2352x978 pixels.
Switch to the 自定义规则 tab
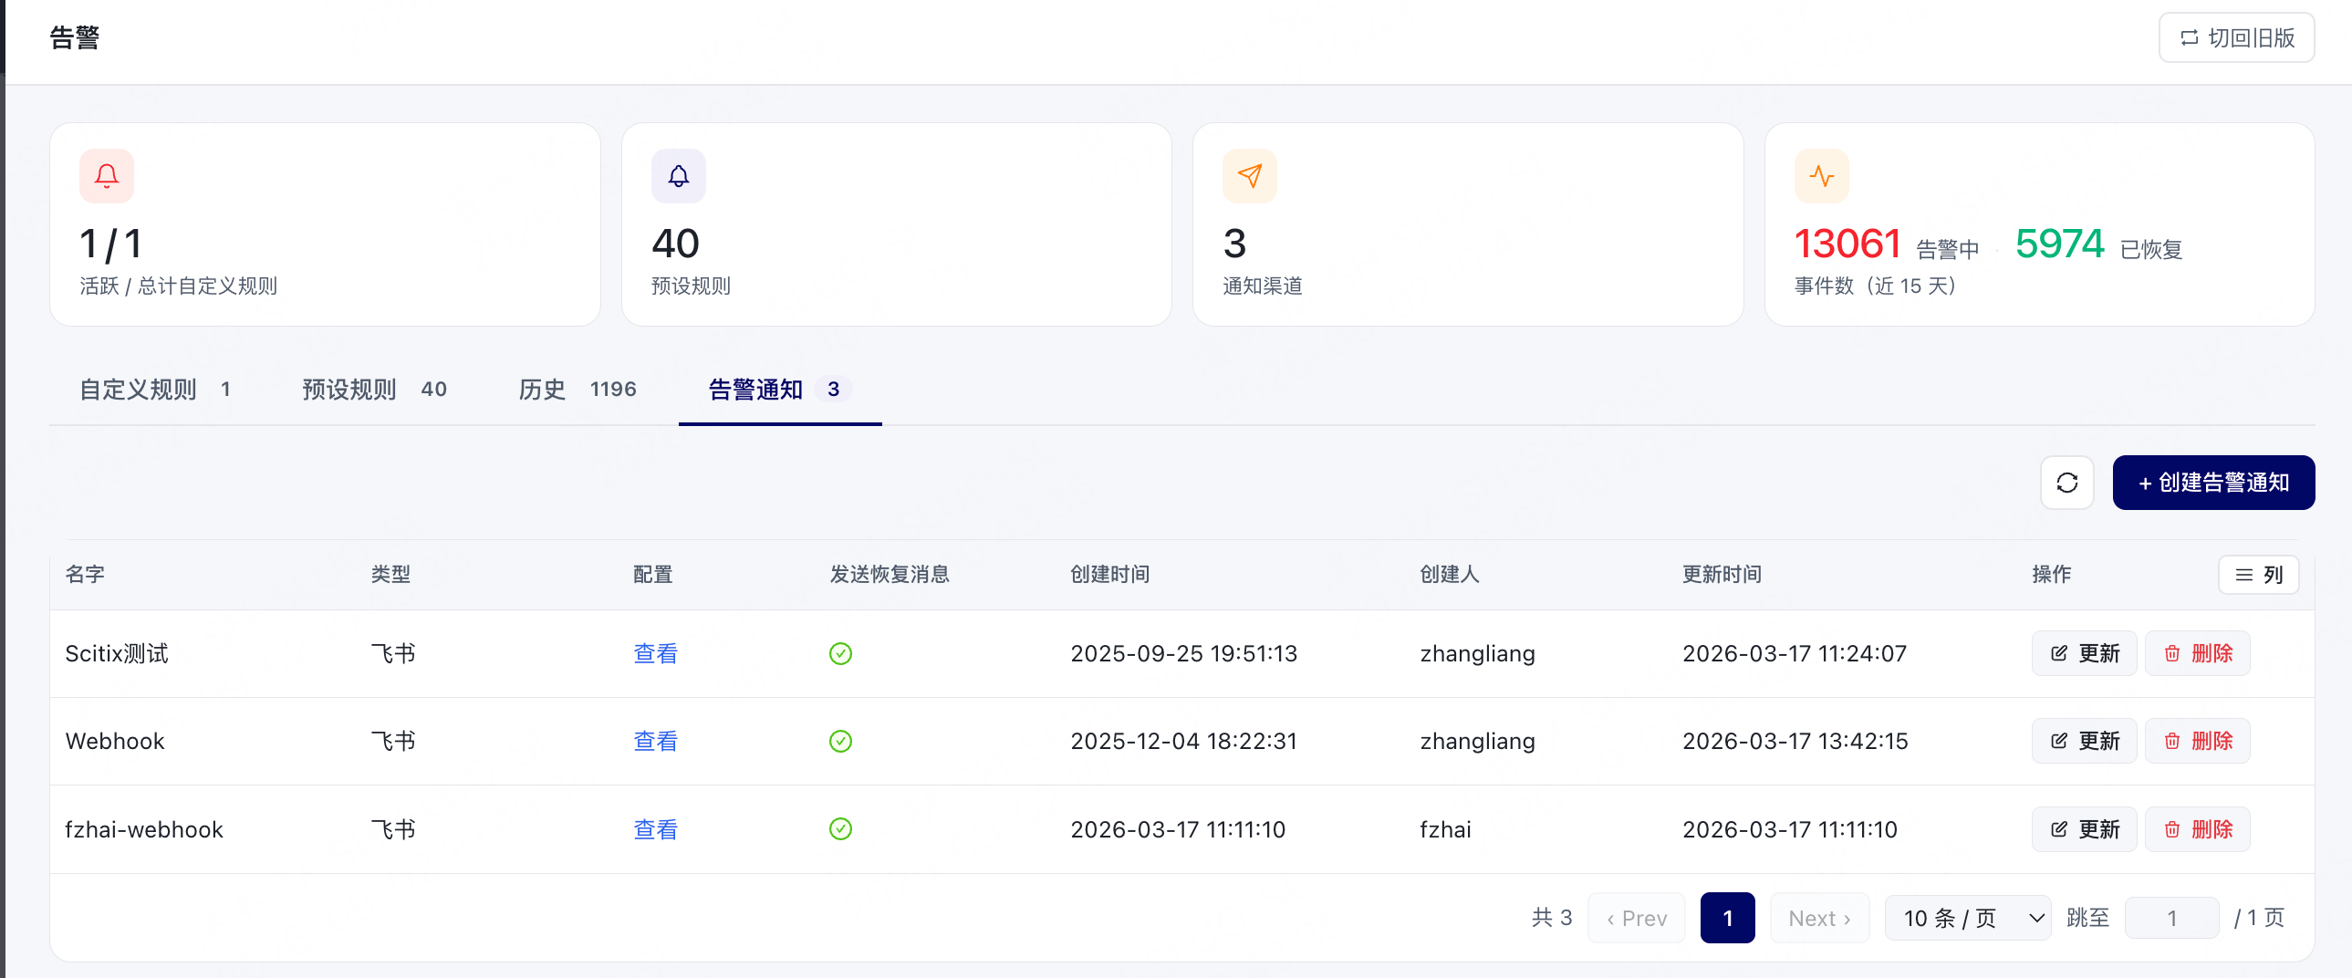[154, 389]
